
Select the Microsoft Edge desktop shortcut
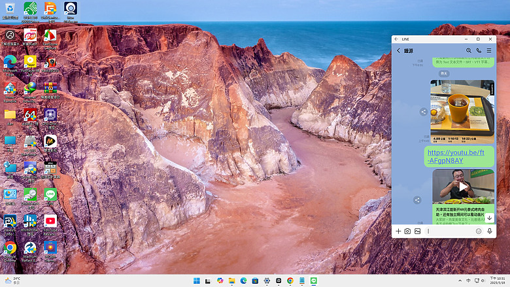point(10,65)
